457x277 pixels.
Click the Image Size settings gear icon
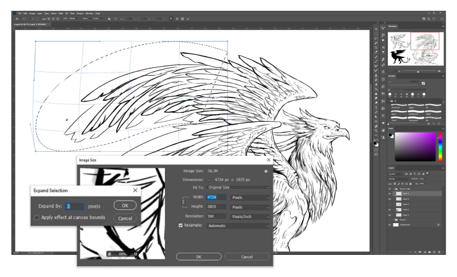266,171
